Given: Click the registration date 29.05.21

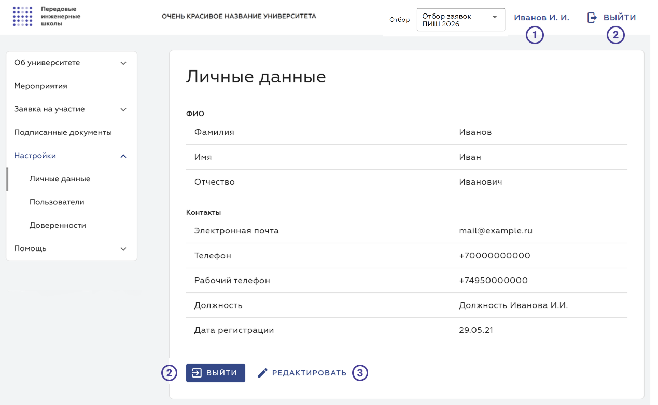Looking at the screenshot, I should point(475,330).
